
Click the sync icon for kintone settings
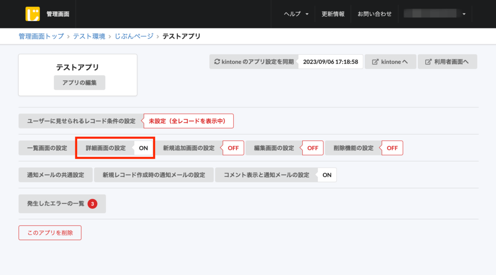(x=217, y=62)
